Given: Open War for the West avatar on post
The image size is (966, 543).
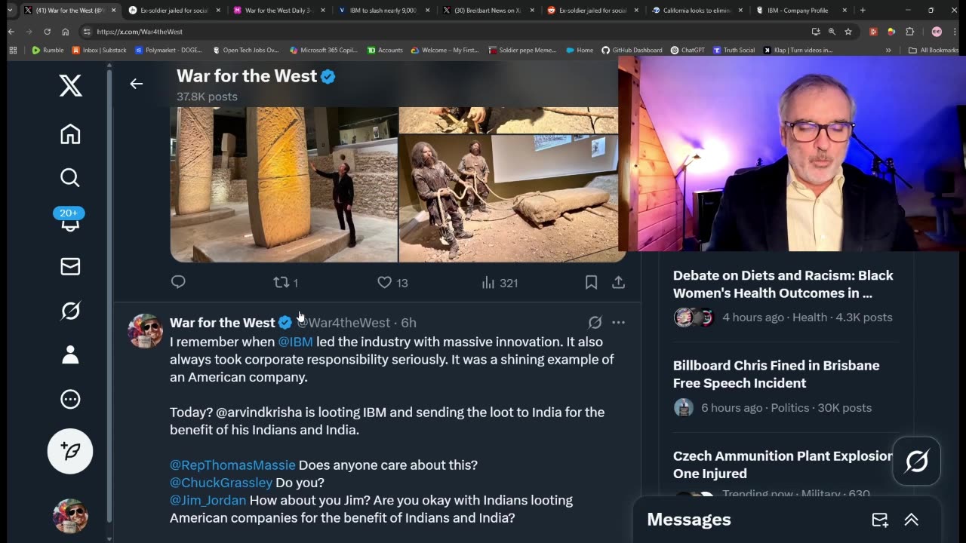Looking at the screenshot, I should [x=145, y=331].
